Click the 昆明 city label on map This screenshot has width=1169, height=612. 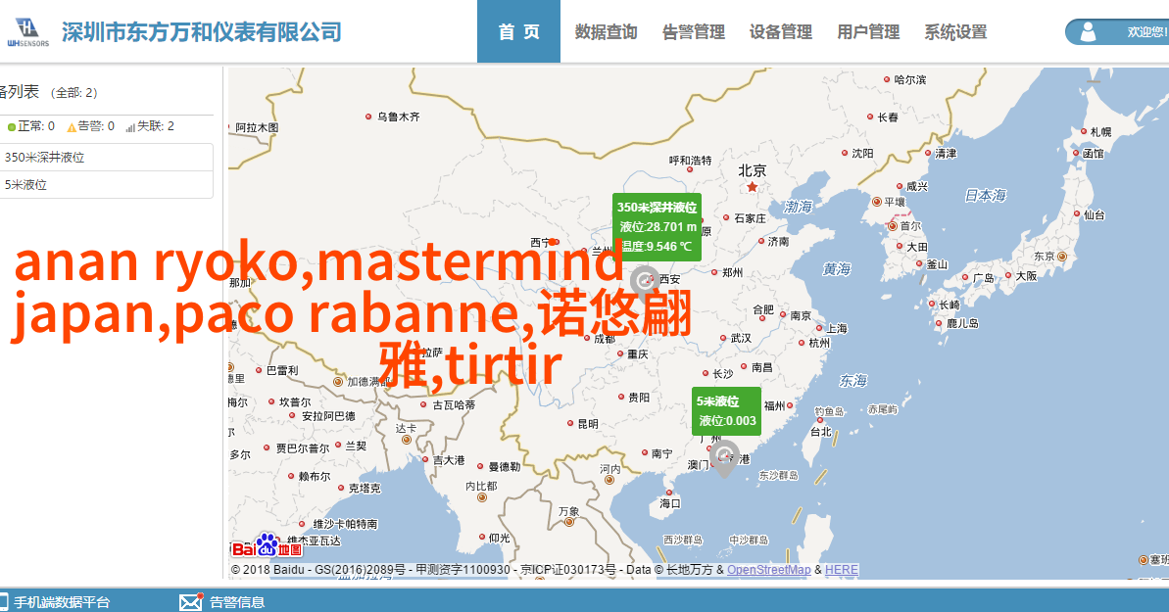click(x=588, y=423)
